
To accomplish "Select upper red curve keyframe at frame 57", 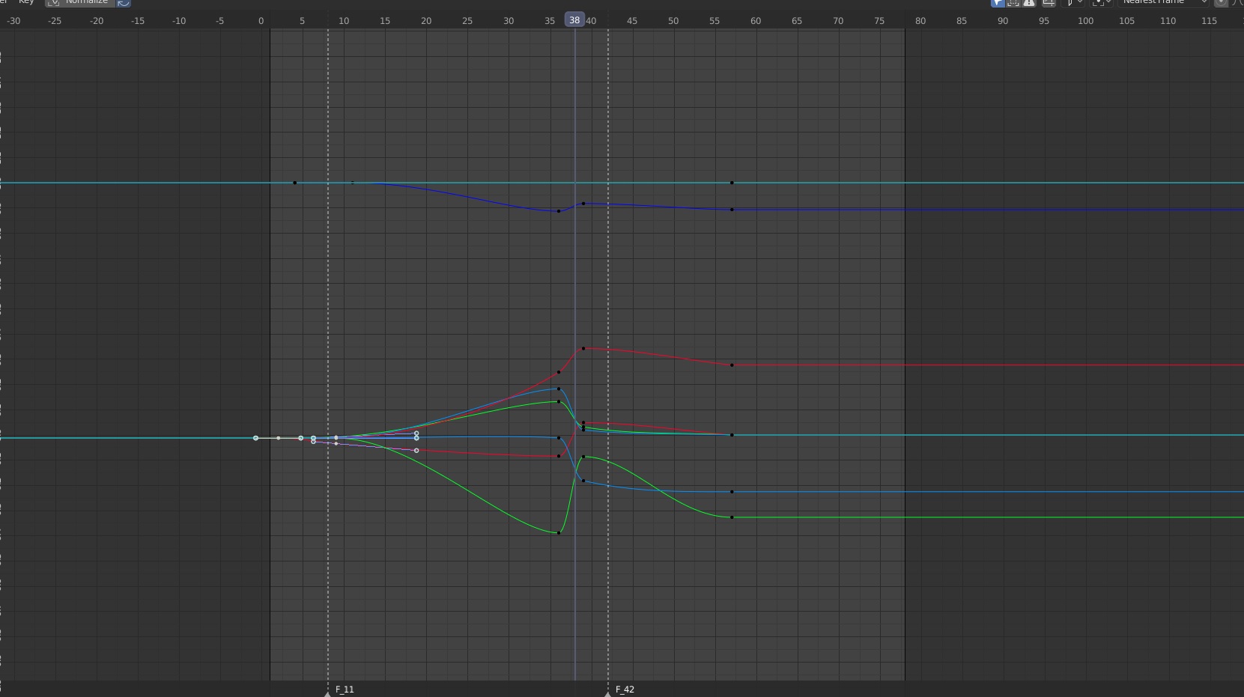I will [x=732, y=365].
